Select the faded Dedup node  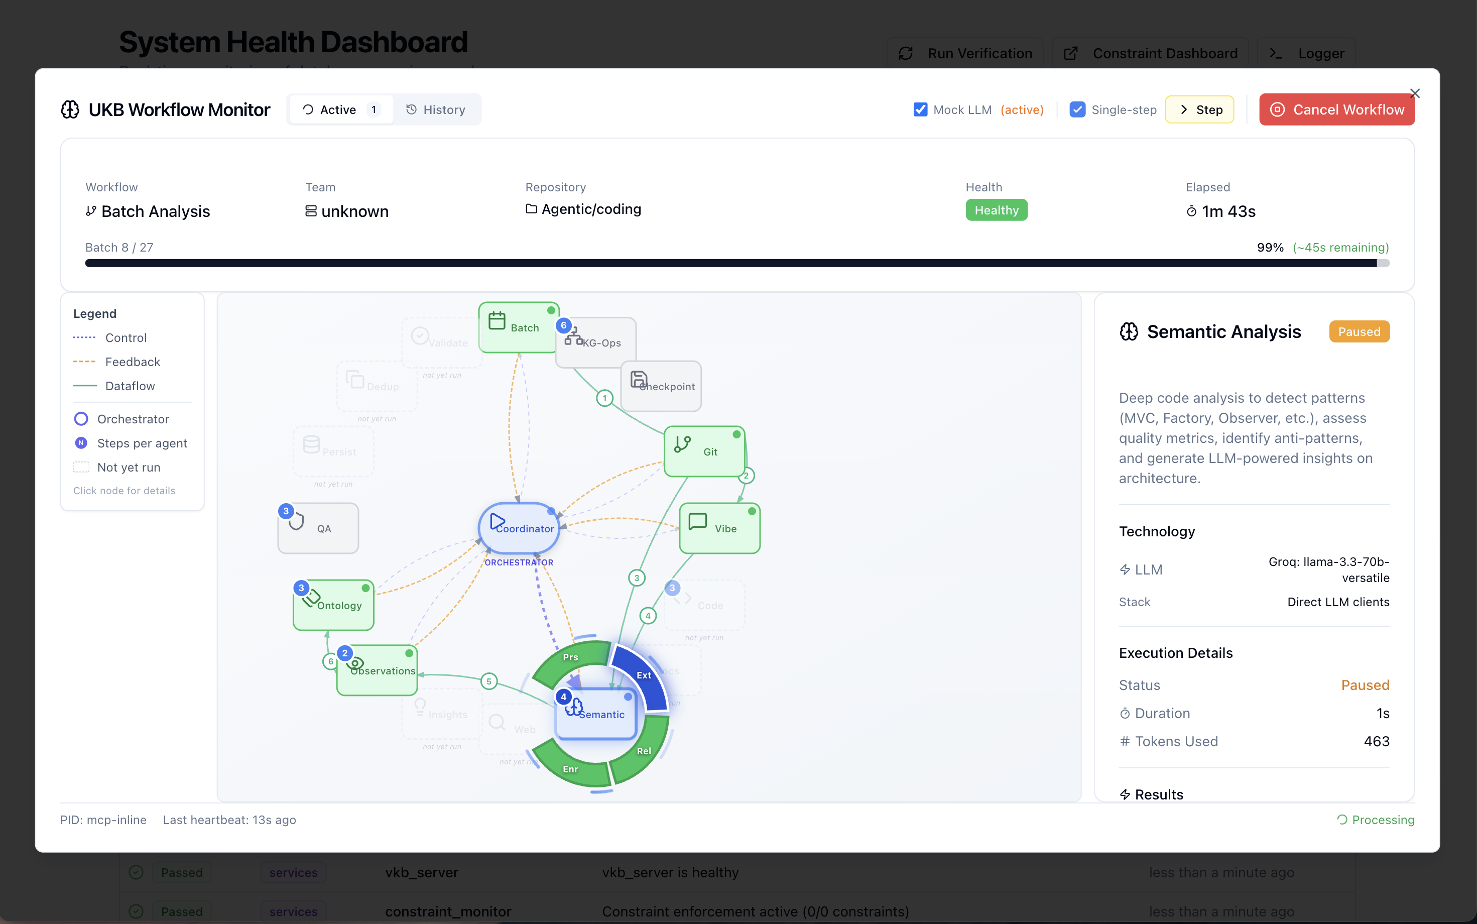click(x=377, y=386)
